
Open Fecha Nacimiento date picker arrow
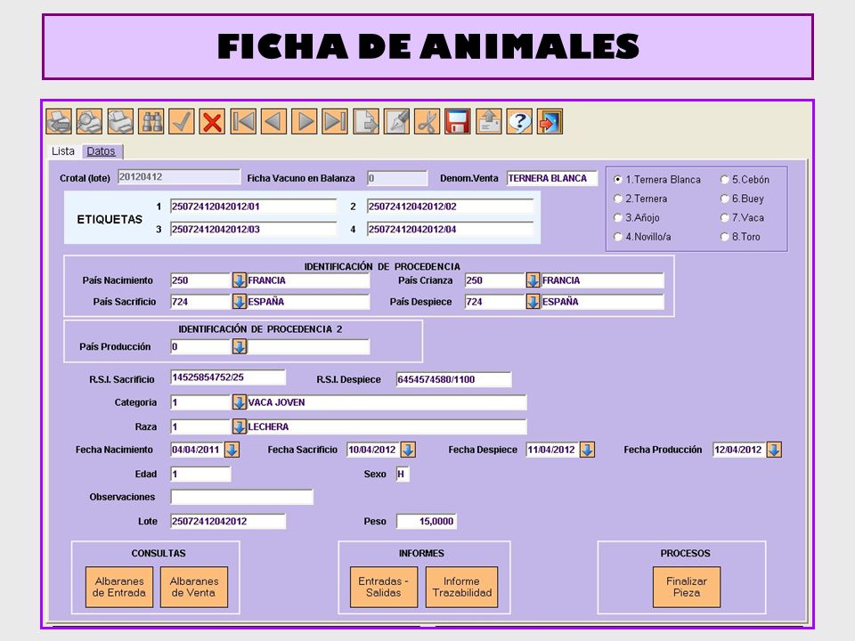pos(232,450)
